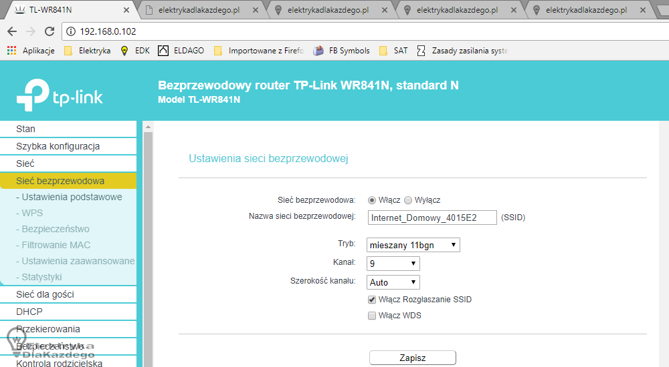Screen dimensions: 669x367
Task: Open the Aplikacje apps grid icon
Action: (x=11, y=51)
